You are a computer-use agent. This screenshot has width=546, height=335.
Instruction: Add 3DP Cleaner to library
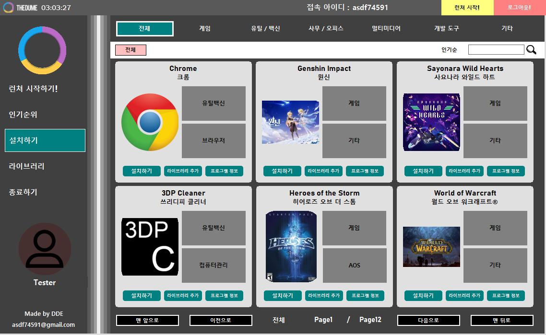point(183,296)
